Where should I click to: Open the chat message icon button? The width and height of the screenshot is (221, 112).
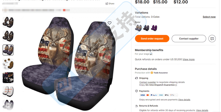tap(212, 39)
